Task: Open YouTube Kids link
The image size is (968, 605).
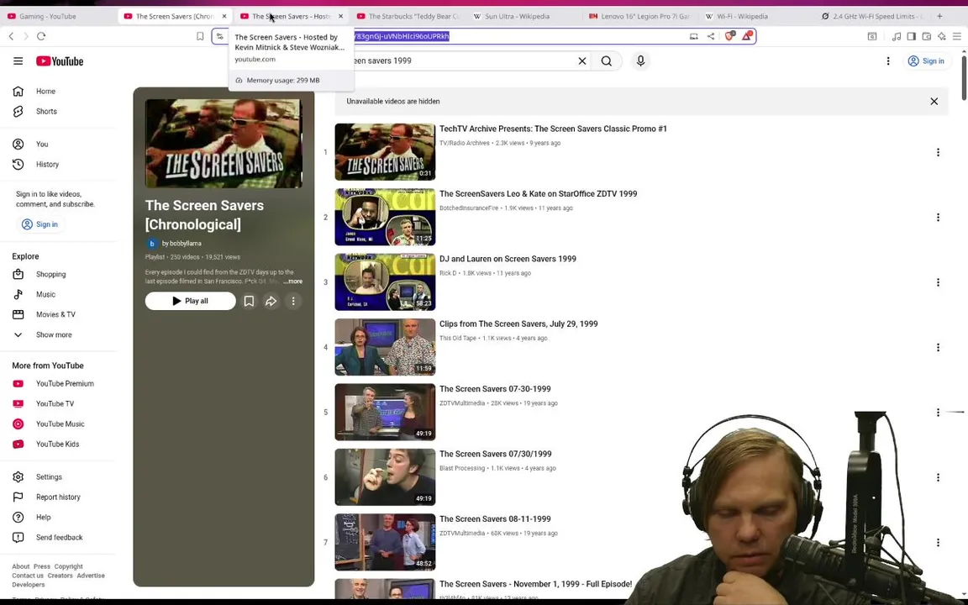Action: point(57,445)
